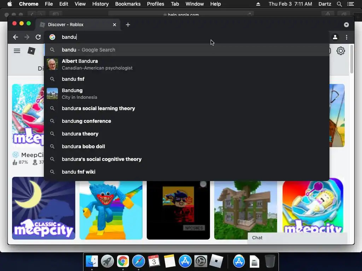Click the Safari sidebar button in background window

pos(56,14)
